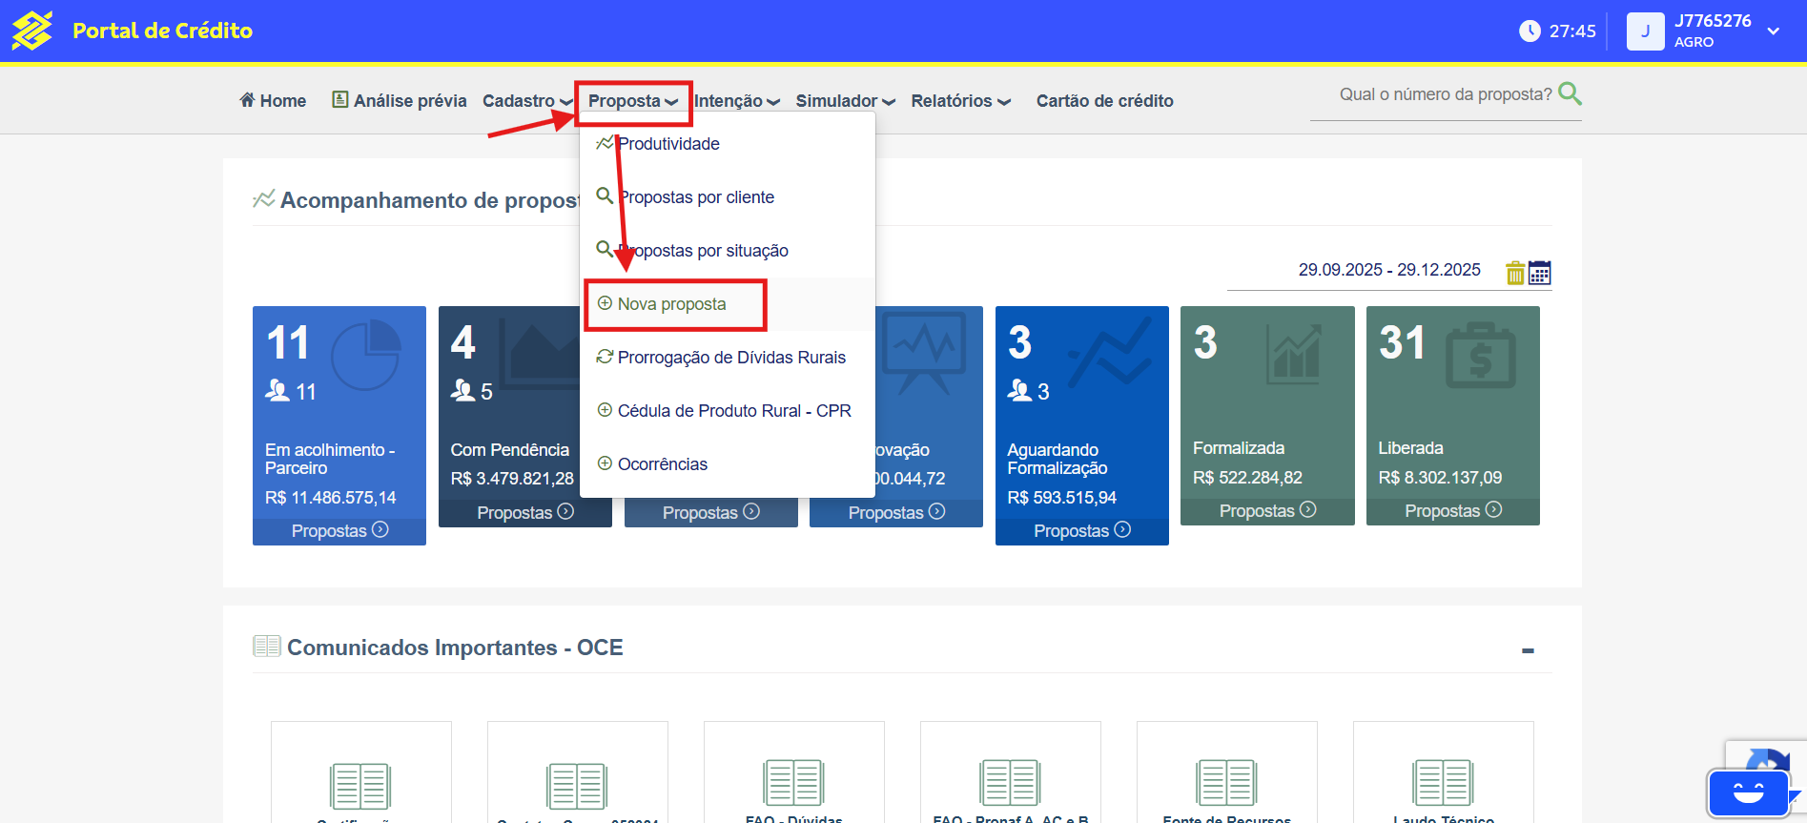Click the Home house icon
Image resolution: width=1807 pixels, height=823 pixels.
click(x=247, y=100)
